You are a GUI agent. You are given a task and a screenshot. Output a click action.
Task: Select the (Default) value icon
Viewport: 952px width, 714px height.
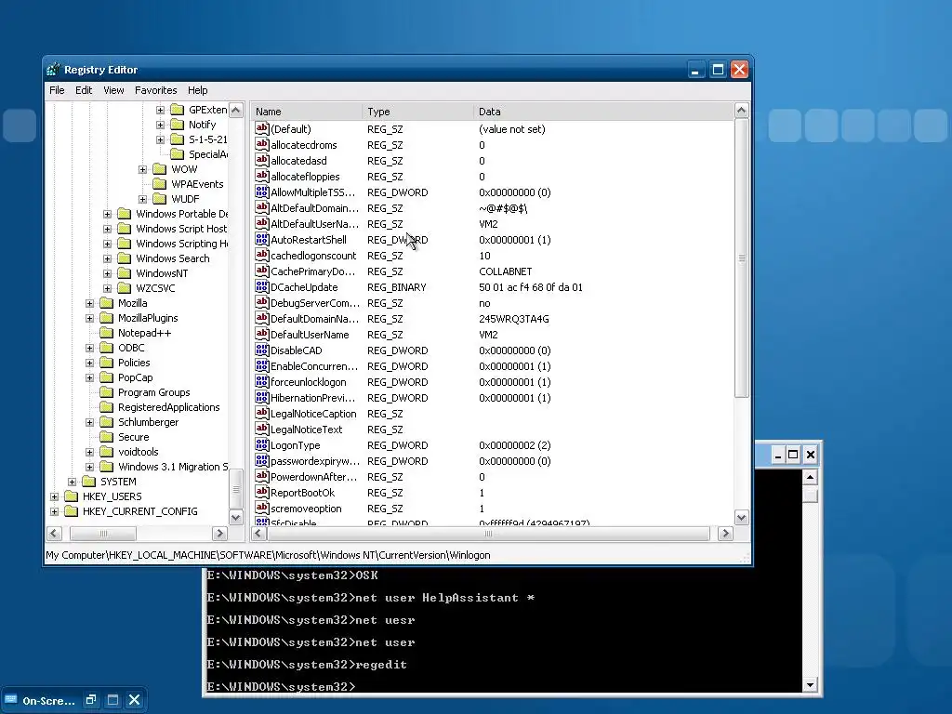261,128
